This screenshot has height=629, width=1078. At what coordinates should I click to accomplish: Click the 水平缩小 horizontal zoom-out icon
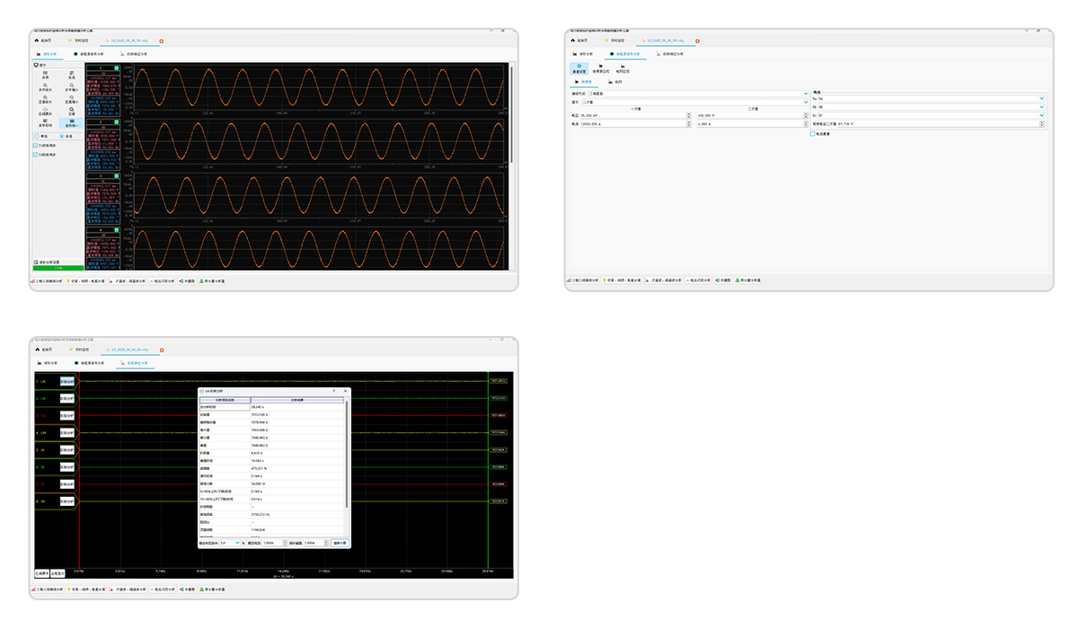click(72, 86)
